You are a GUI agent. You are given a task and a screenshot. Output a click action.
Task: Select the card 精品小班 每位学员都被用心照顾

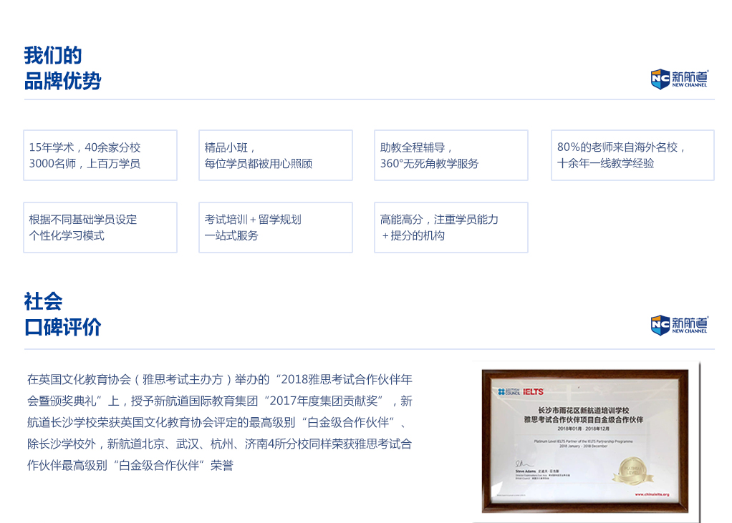[x=276, y=155]
